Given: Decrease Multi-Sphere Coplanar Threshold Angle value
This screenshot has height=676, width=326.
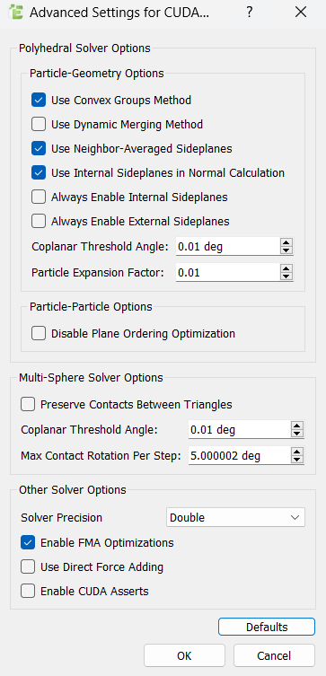Looking at the screenshot, I should (x=296, y=434).
